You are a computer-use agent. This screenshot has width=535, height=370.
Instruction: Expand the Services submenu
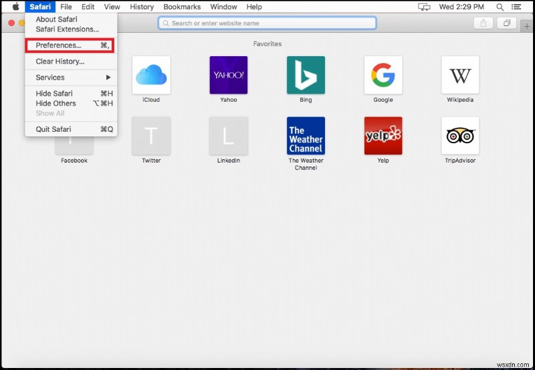point(71,78)
